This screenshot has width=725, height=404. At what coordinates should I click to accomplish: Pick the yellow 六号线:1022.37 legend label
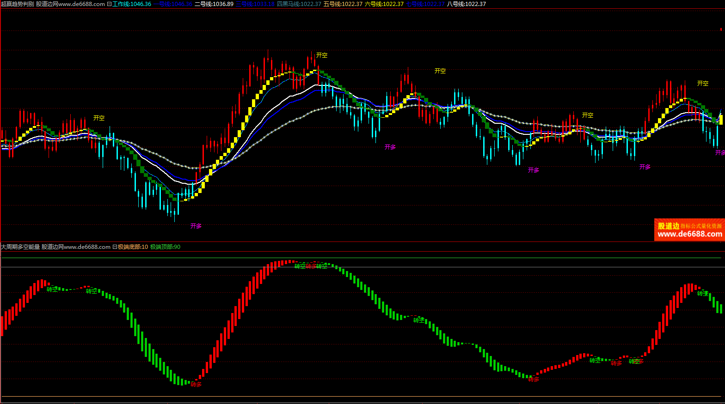pyautogui.click(x=384, y=4)
